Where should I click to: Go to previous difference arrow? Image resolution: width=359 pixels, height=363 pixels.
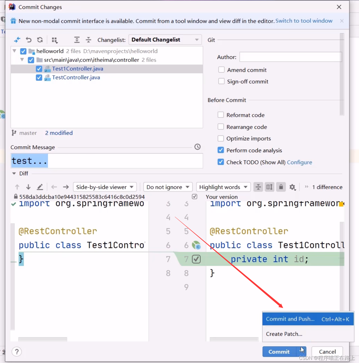17,187
